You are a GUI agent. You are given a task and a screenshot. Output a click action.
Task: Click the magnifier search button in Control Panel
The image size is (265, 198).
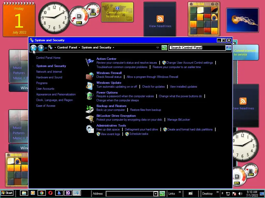tap(228, 48)
